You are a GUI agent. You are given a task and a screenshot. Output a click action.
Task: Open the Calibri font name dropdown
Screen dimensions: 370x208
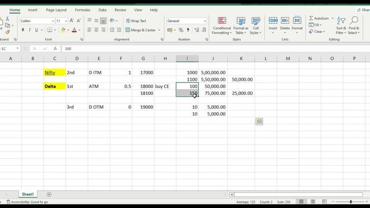tap(53, 21)
